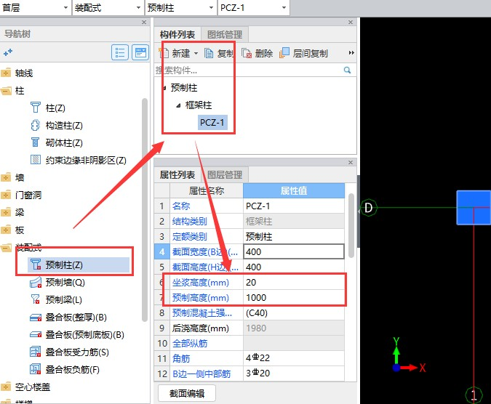This screenshot has width=491, height=404.
Task: Click 角筋 value 4⌀22 cell
Action: pyautogui.click(x=294, y=358)
